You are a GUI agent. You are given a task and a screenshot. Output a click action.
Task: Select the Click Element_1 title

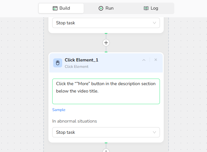81,60
